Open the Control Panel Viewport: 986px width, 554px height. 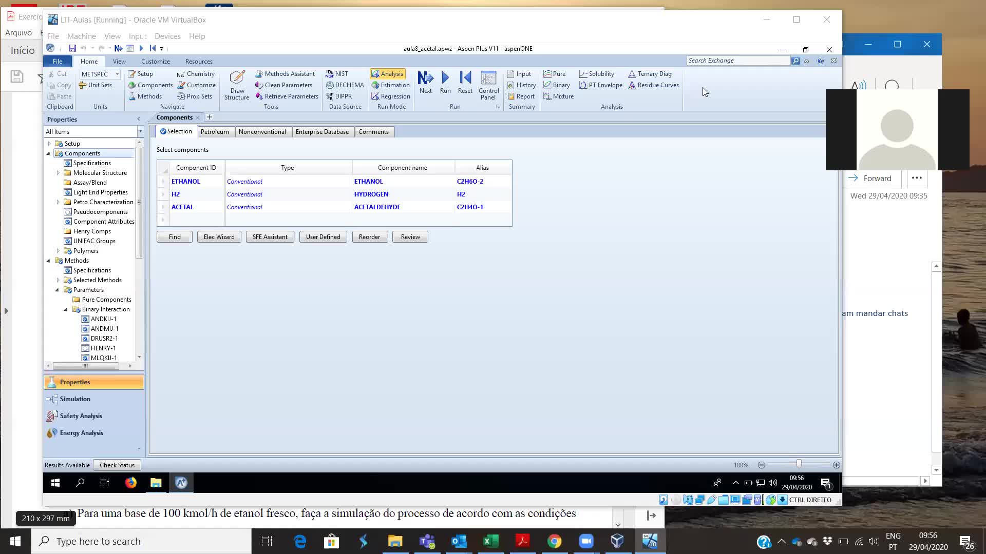click(488, 85)
